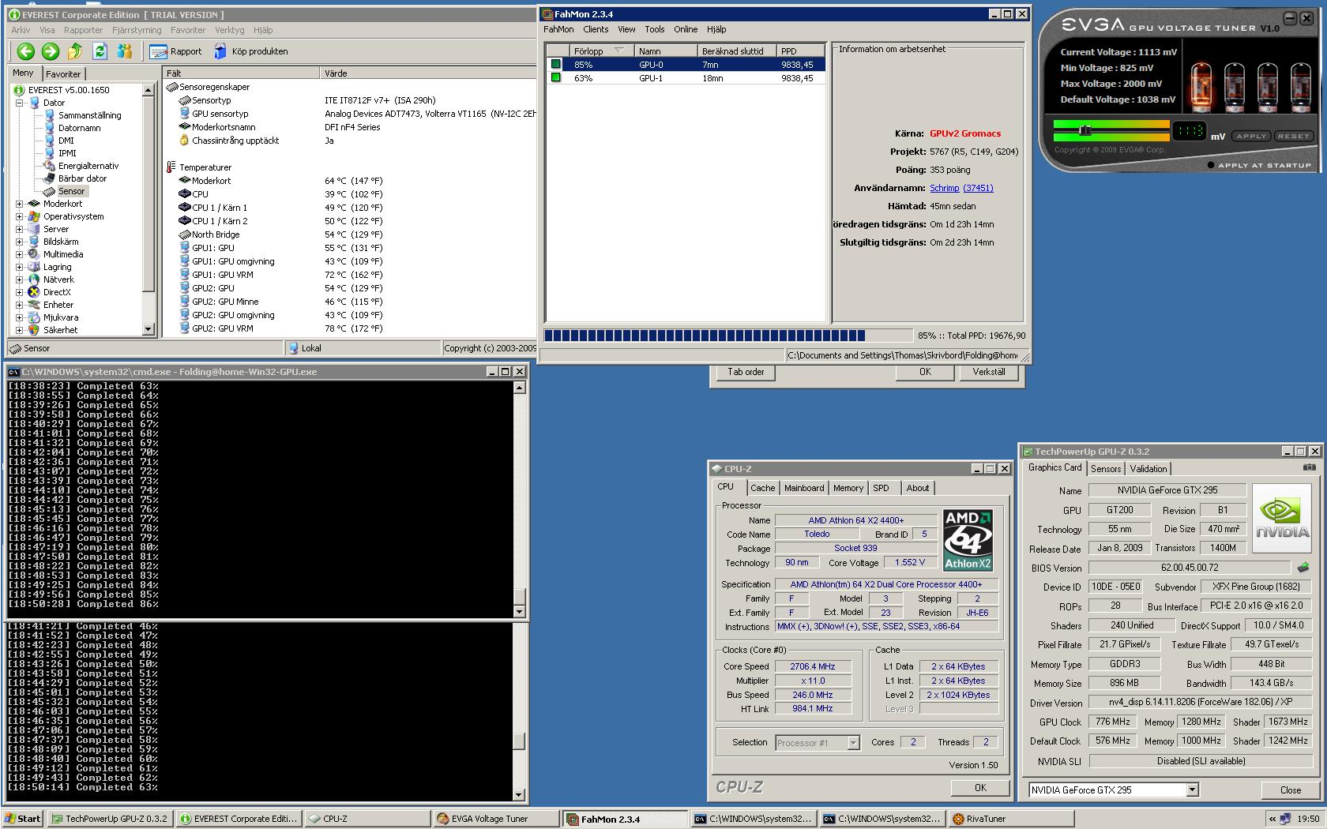Viewport: 1327px width, 829px height.
Task: Select the Sammanställning item in EVEREST tree
Action: pos(89,115)
